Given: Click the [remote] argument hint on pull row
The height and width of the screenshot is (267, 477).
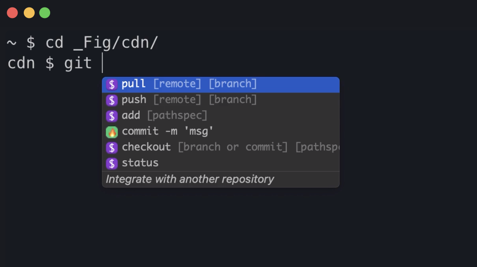Looking at the screenshot, I should pos(177,84).
